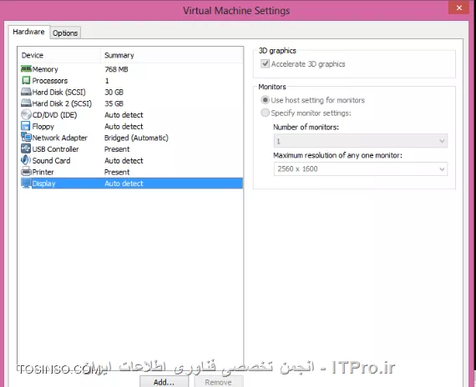Screen dimensions: 476x387
Task: Click Auto detect summary for CD/DVD (IDE)
Action: click(x=124, y=115)
